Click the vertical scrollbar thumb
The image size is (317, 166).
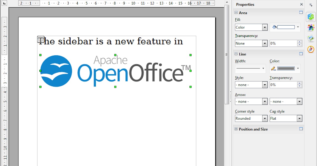[227, 55]
